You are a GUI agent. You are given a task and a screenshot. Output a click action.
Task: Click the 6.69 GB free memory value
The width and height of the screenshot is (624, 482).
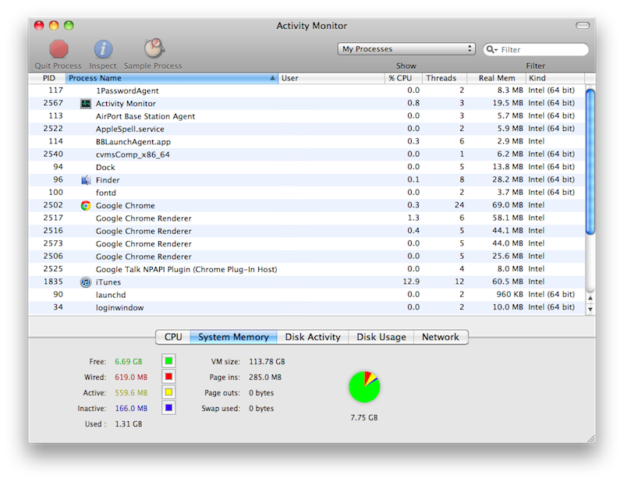pos(129,361)
